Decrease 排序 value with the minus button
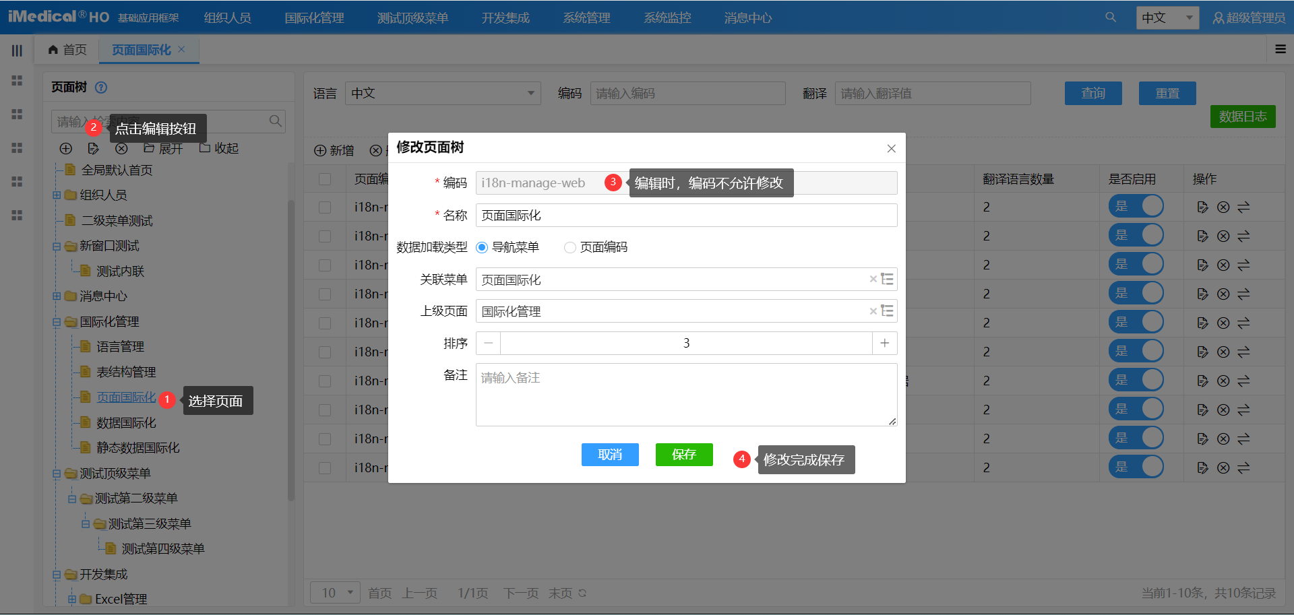The image size is (1294, 615). click(x=489, y=343)
